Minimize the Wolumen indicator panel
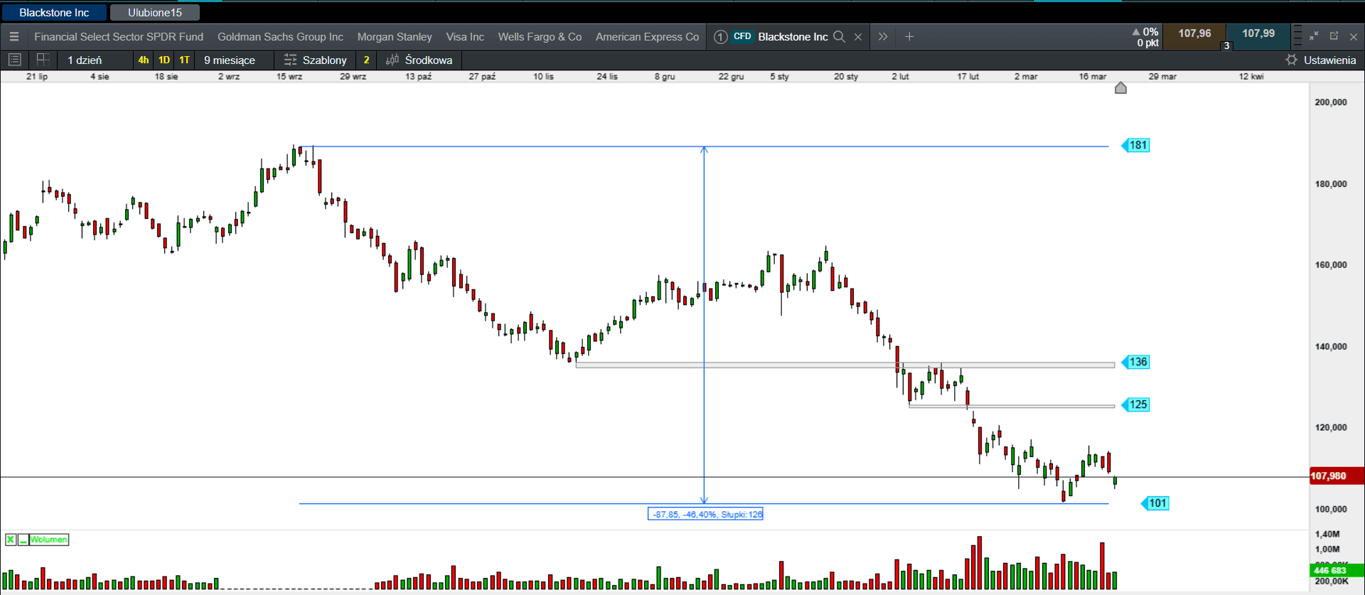Viewport: 1365px width, 595px height. click(x=23, y=540)
